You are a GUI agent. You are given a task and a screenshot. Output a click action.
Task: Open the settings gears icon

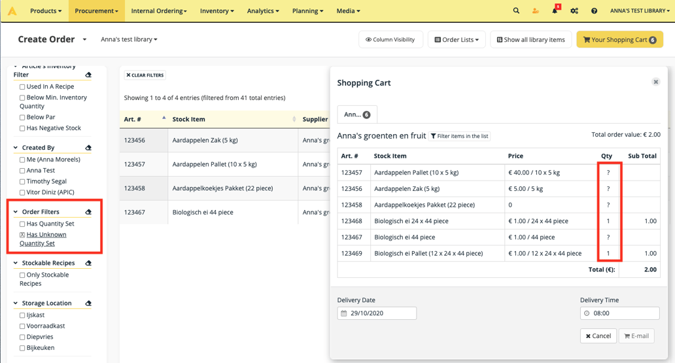click(574, 10)
